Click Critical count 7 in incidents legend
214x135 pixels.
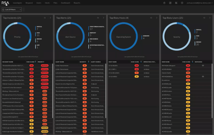(37, 29)
